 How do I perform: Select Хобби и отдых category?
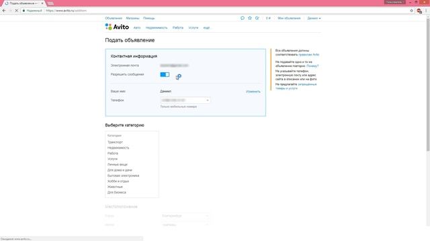tap(118, 181)
